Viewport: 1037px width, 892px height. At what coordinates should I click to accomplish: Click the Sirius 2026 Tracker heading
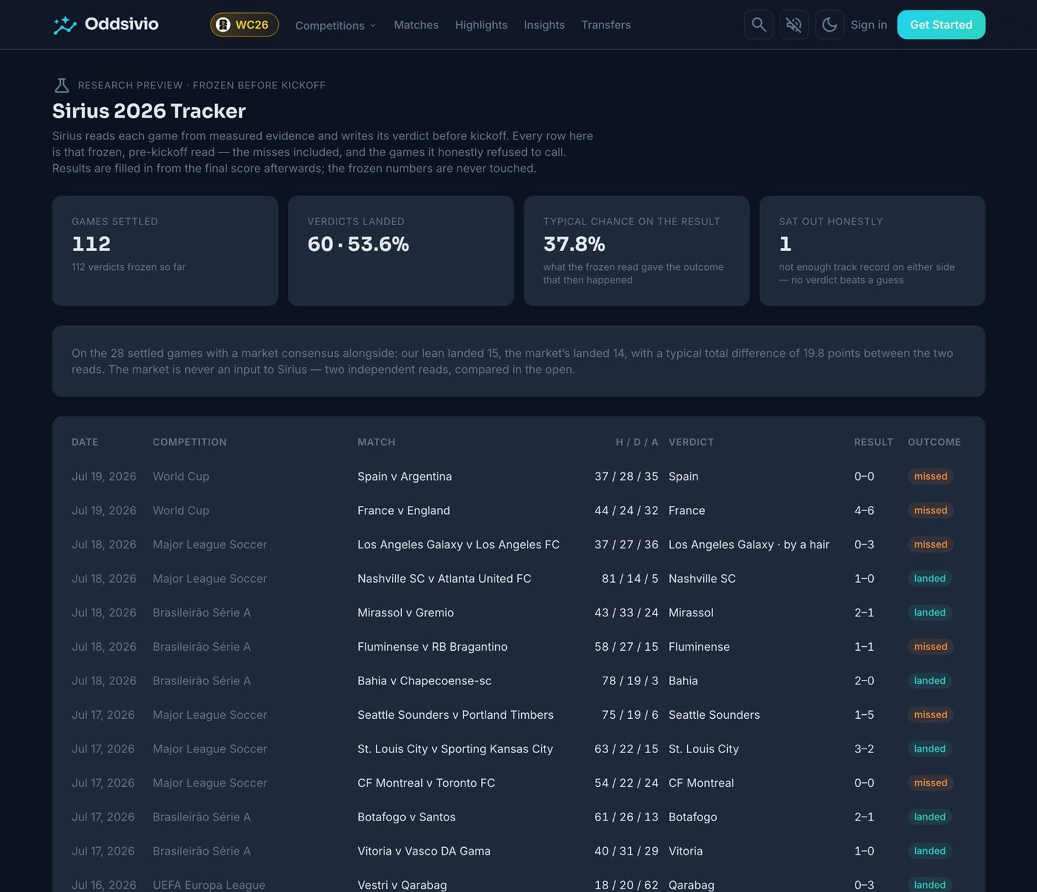[149, 111]
